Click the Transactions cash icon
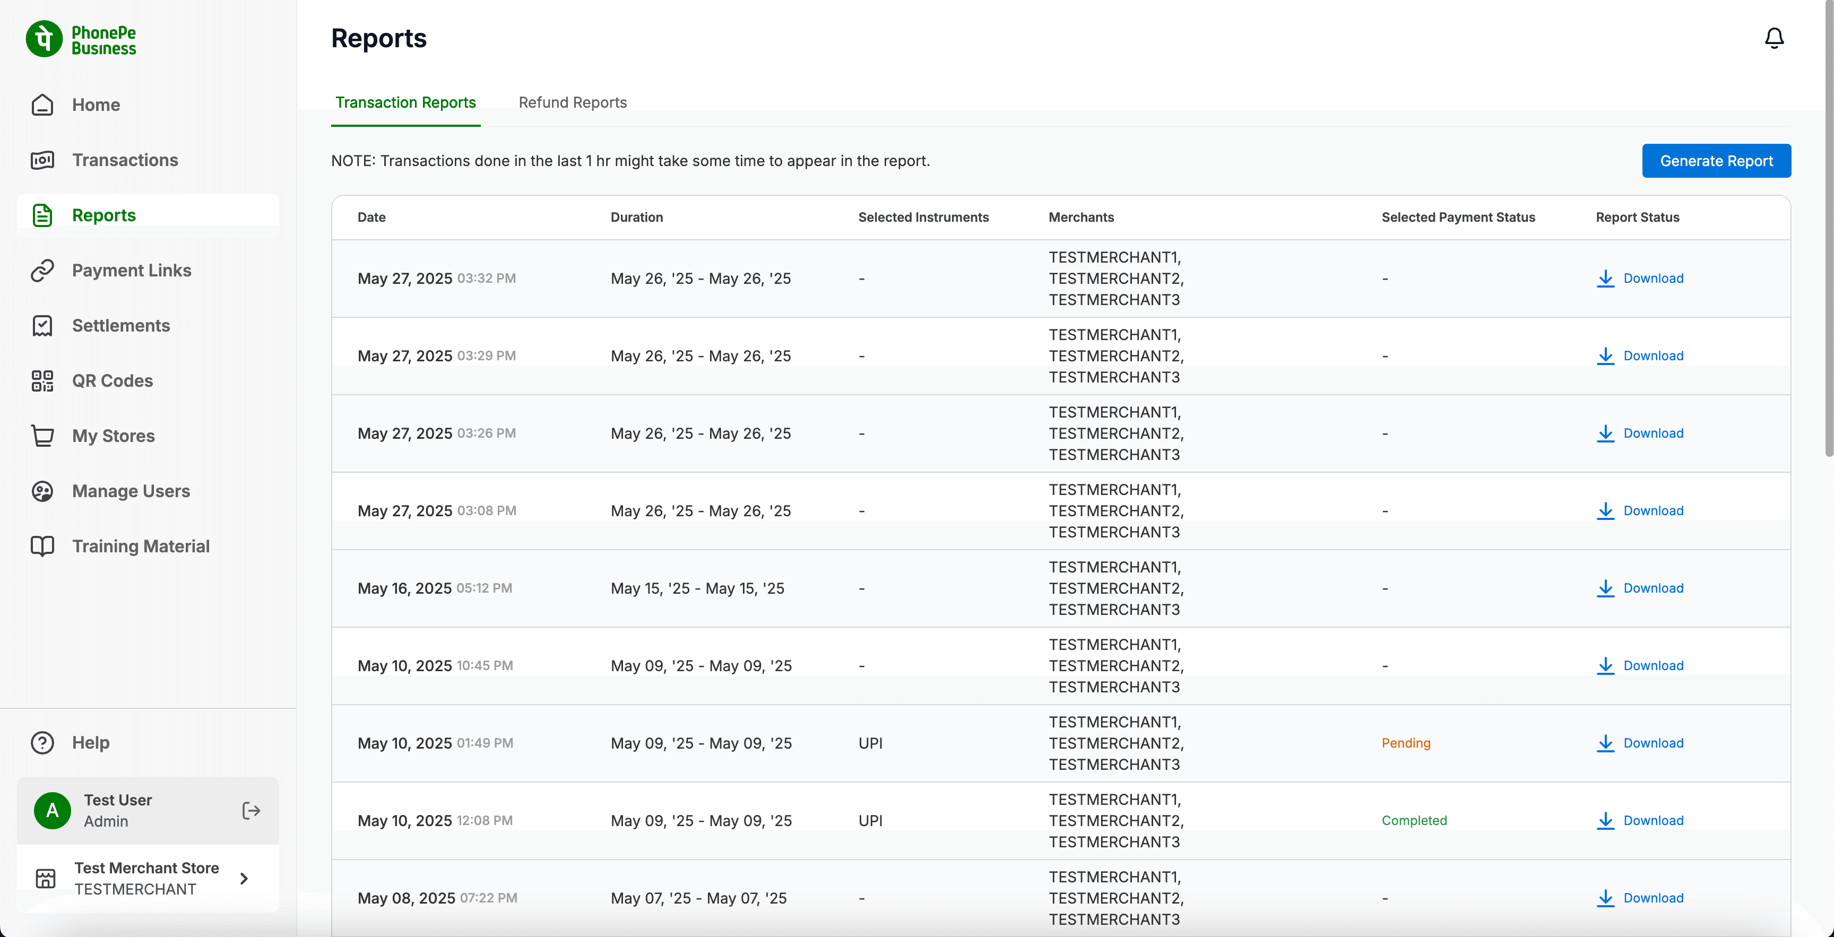The image size is (1834, 937). pyautogui.click(x=42, y=160)
